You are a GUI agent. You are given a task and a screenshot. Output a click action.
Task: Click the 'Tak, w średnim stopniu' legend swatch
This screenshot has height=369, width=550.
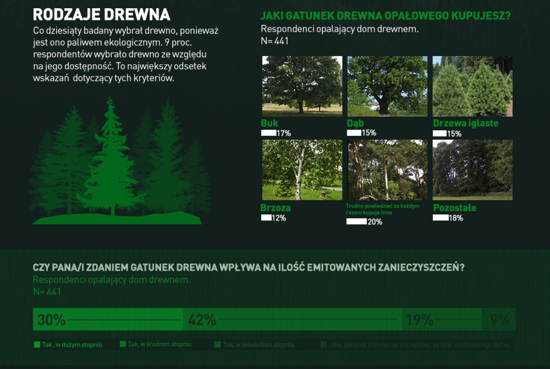pos(123,344)
